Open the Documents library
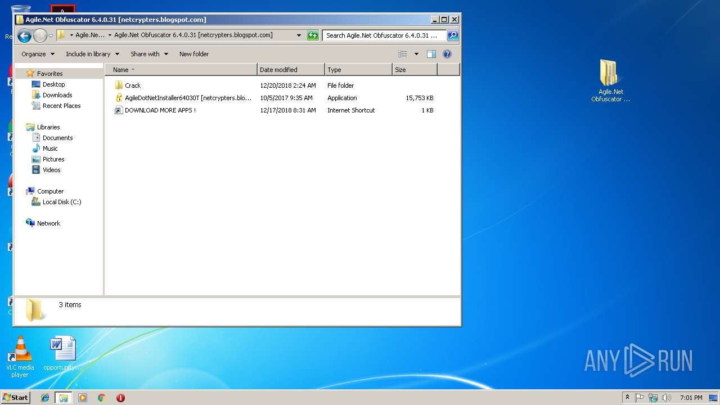 tap(57, 138)
